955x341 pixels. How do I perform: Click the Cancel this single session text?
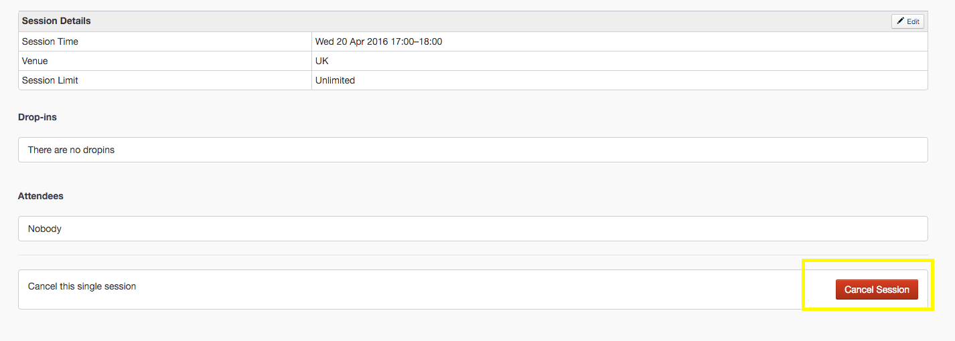click(82, 286)
